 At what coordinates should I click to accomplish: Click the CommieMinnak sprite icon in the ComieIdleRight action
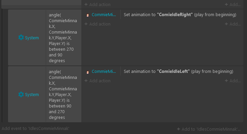[88, 15]
